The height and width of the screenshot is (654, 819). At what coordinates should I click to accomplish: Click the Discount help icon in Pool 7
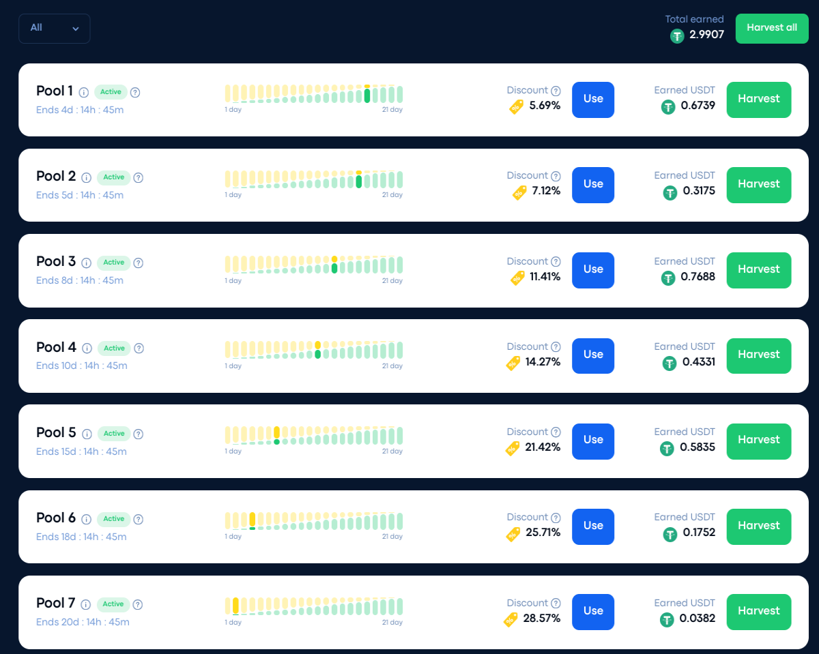tap(556, 603)
